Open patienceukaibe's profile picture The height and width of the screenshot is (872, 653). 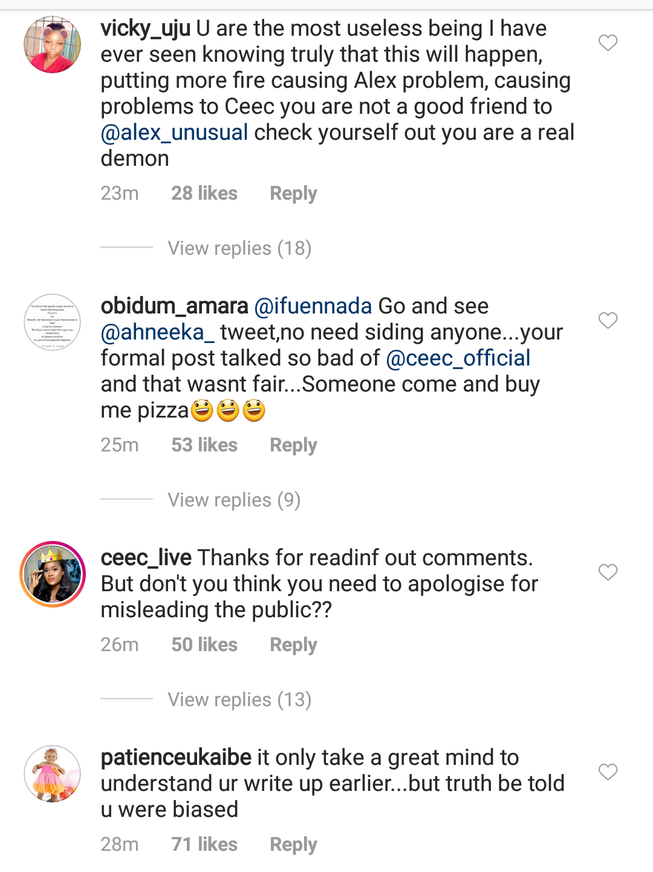pos(53,774)
